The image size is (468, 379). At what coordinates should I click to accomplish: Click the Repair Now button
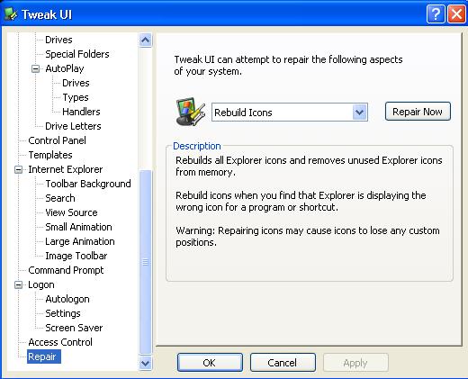click(418, 112)
